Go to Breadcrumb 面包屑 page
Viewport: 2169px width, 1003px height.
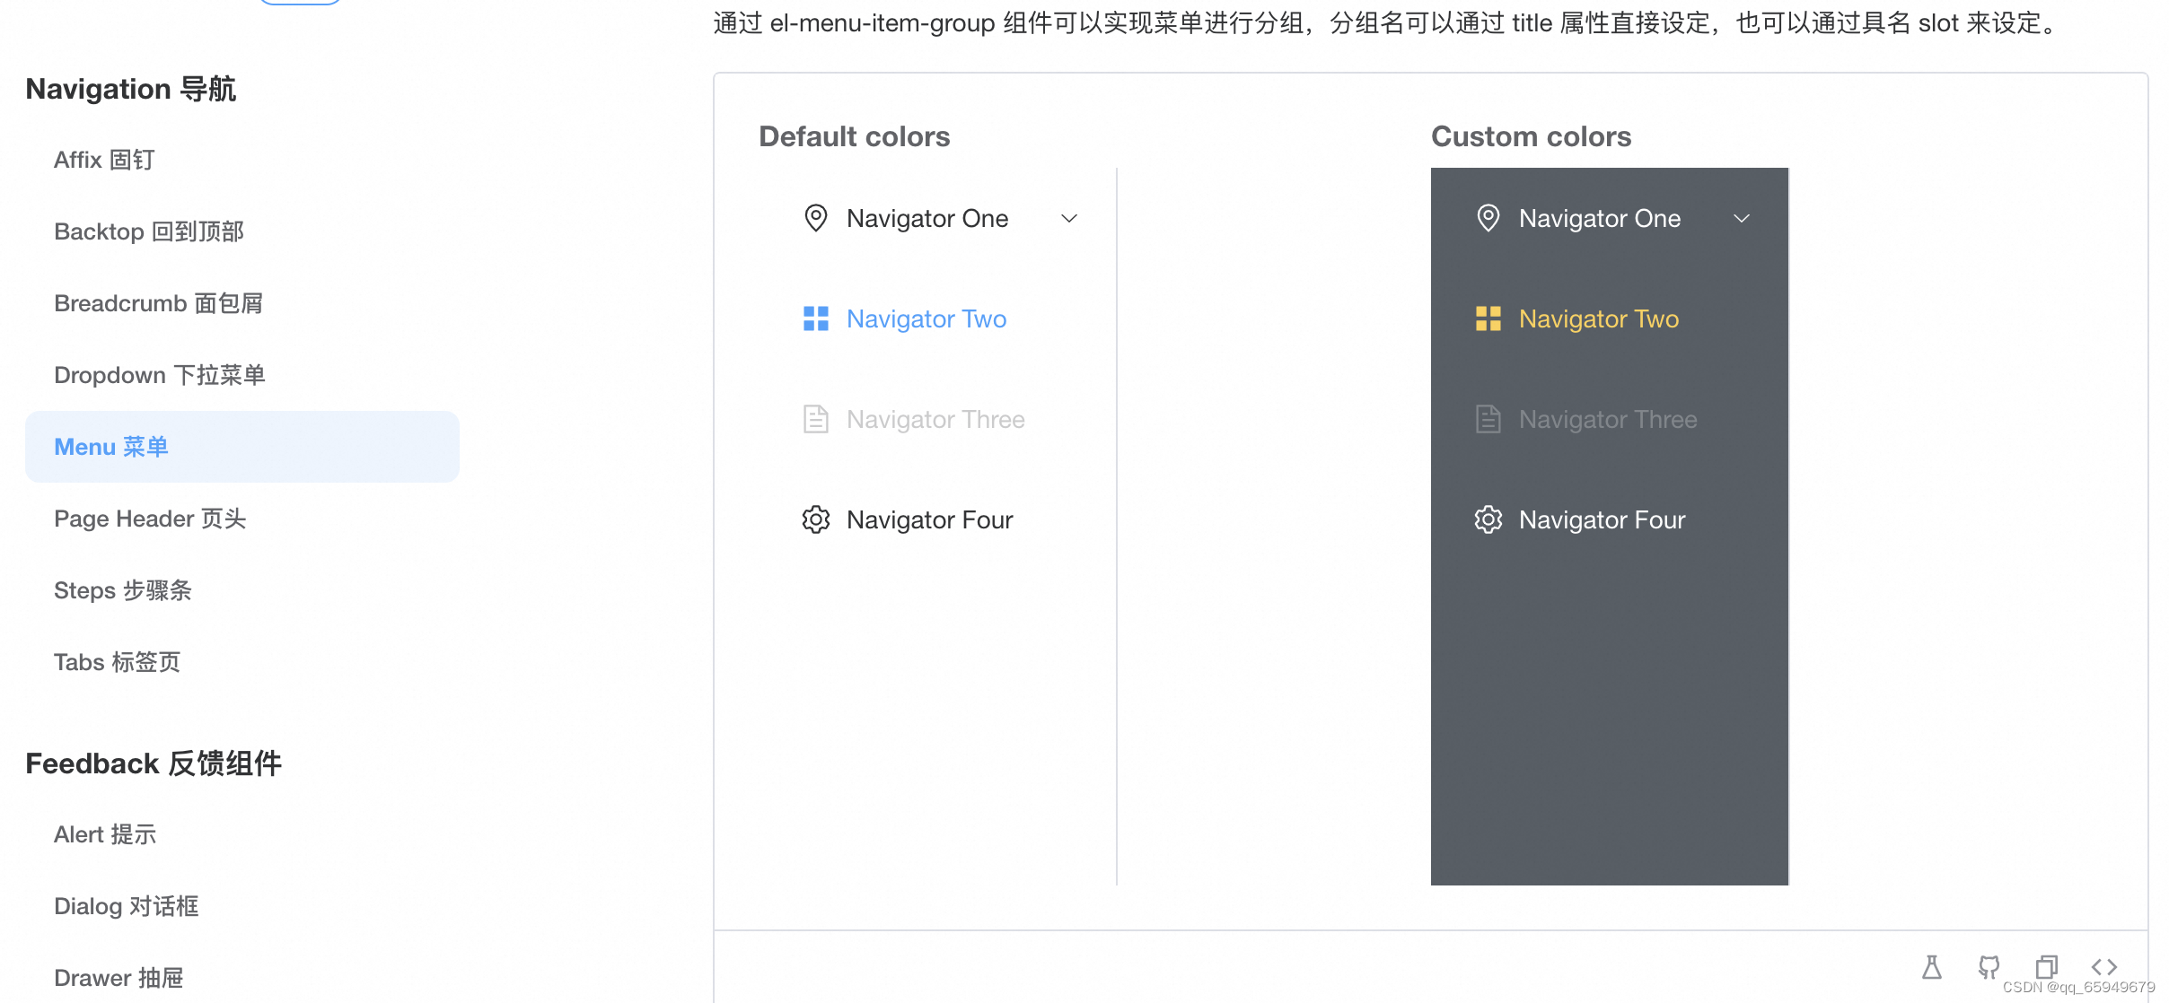click(x=158, y=303)
